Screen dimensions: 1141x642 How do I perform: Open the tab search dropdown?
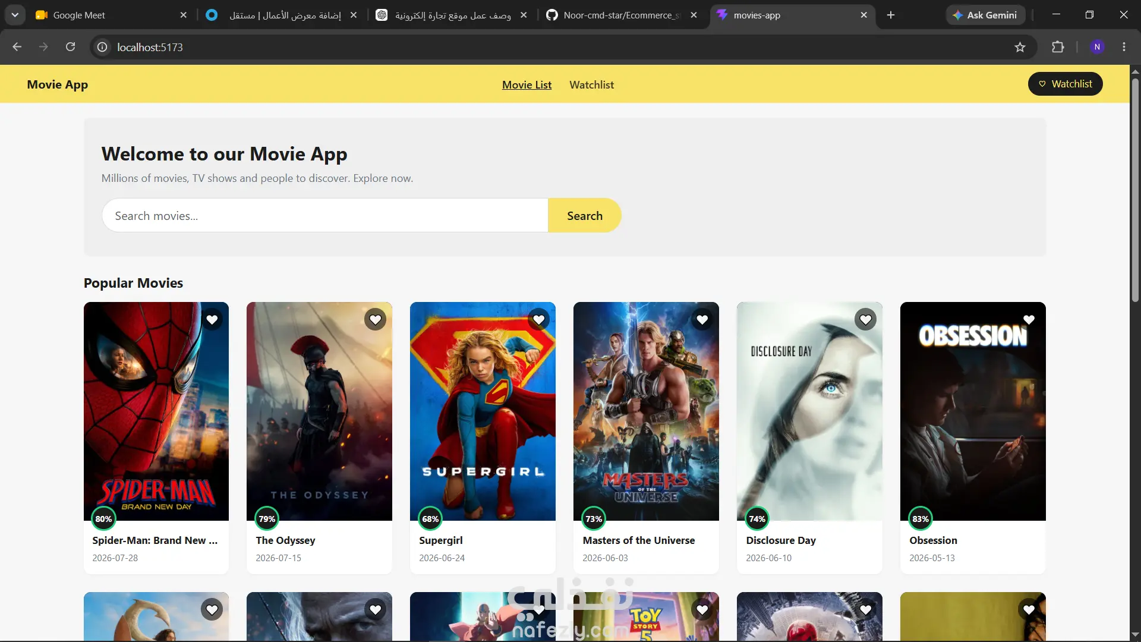[15, 15]
